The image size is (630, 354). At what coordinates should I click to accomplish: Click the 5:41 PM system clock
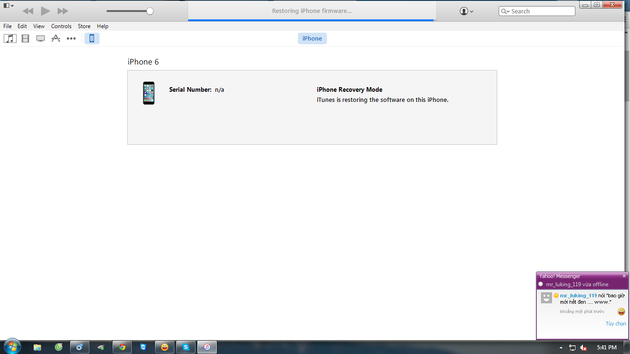(x=606, y=348)
